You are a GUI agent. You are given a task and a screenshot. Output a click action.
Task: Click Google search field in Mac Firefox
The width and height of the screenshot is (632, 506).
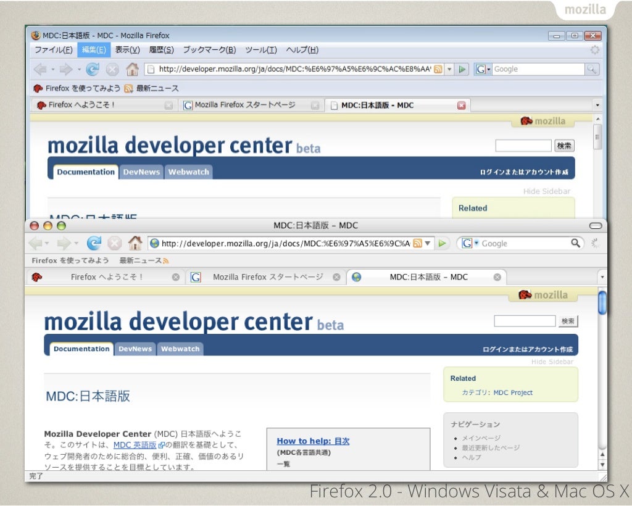525,243
